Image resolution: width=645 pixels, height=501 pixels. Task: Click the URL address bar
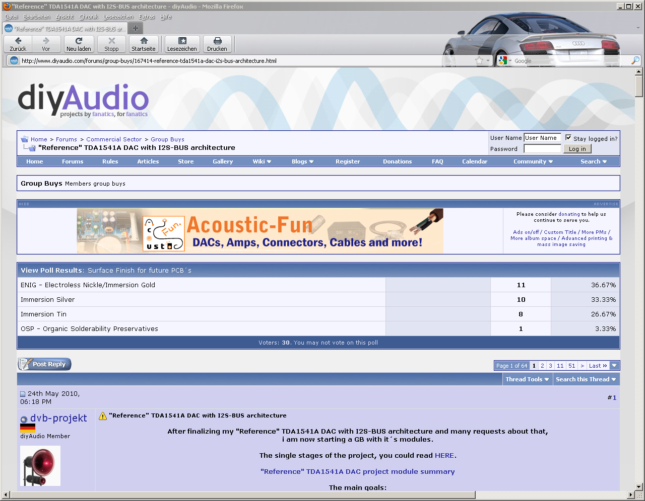pyautogui.click(x=247, y=61)
